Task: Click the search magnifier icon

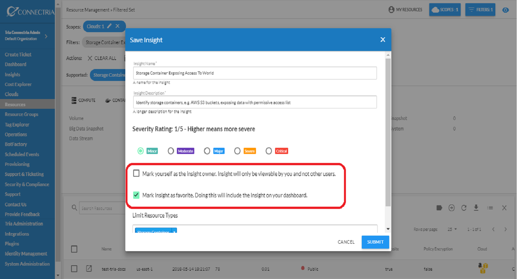Action: coord(74,208)
